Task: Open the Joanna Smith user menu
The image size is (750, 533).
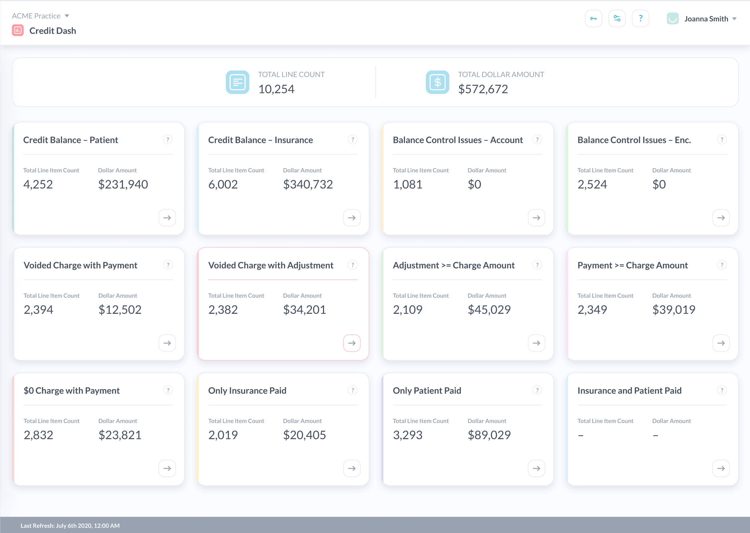Action: 706,19
